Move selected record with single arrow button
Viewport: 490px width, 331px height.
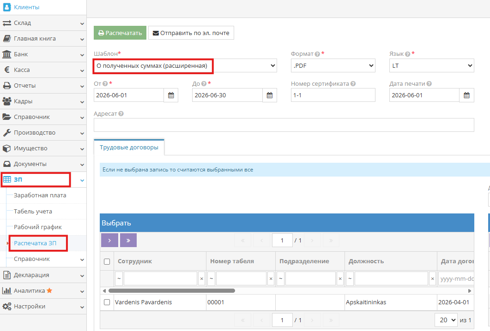(110, 240)
